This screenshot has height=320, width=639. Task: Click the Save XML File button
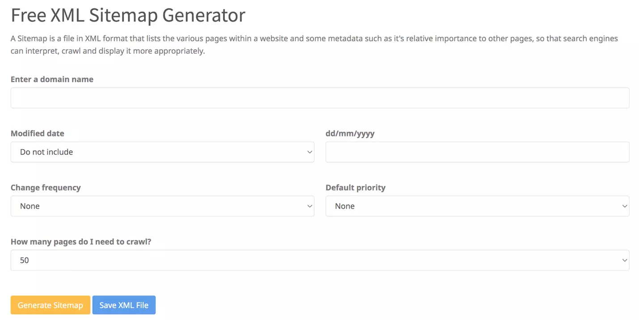pos(124,305)
